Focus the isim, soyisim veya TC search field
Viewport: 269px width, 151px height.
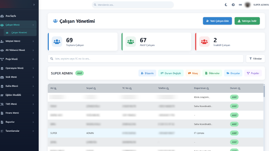(x=146, y=59)
